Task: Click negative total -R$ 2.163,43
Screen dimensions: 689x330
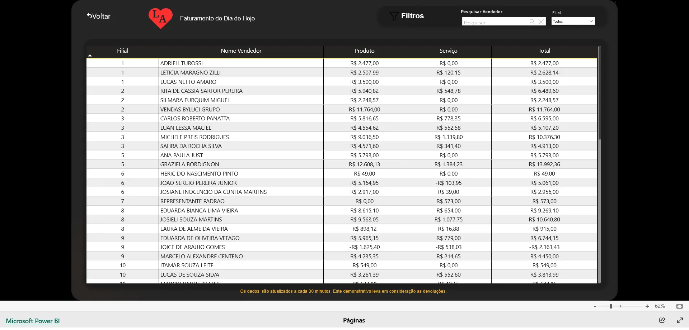Action: 544,247
